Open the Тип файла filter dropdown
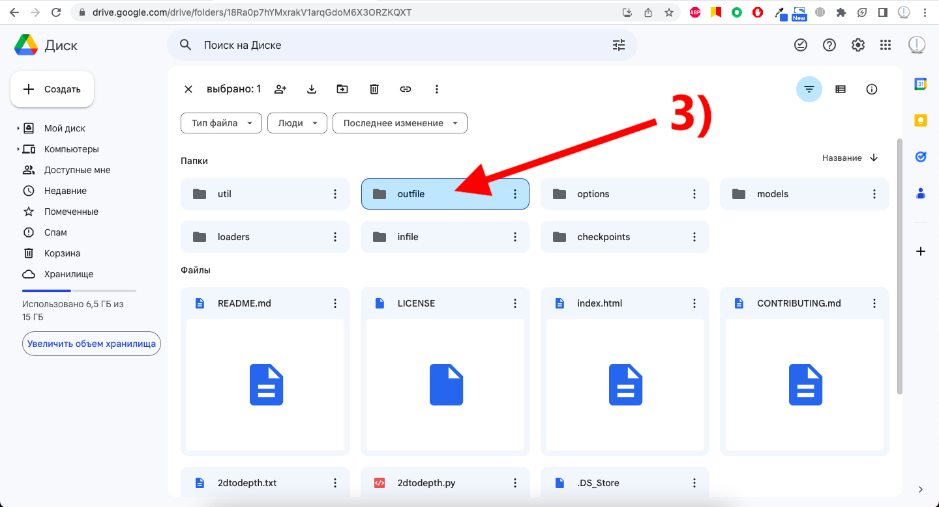The height and width of the screenshot is (507, 939). pos(221,123)
